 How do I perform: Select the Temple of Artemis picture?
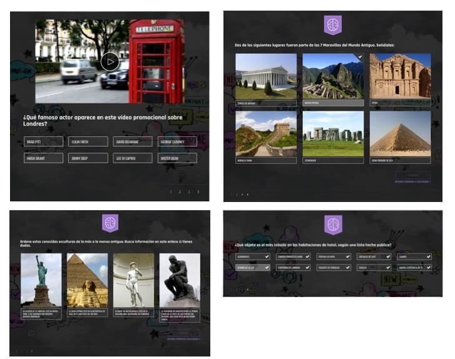(266, 76)
